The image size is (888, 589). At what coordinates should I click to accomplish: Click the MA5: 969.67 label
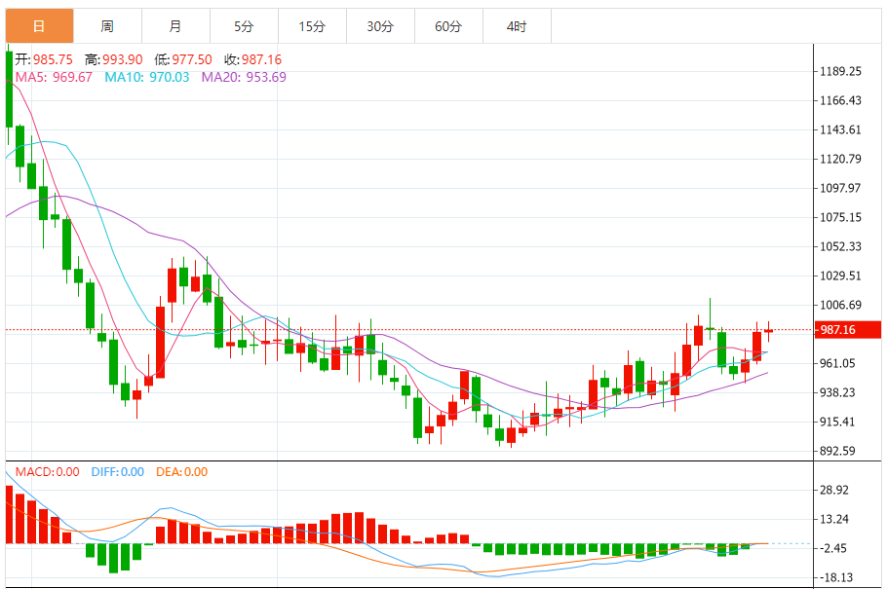pyautogui.click(x=54, y=77)
